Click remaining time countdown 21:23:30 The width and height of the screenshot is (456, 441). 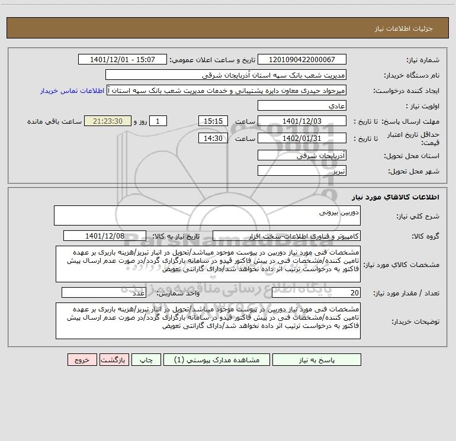pos(108,121)
